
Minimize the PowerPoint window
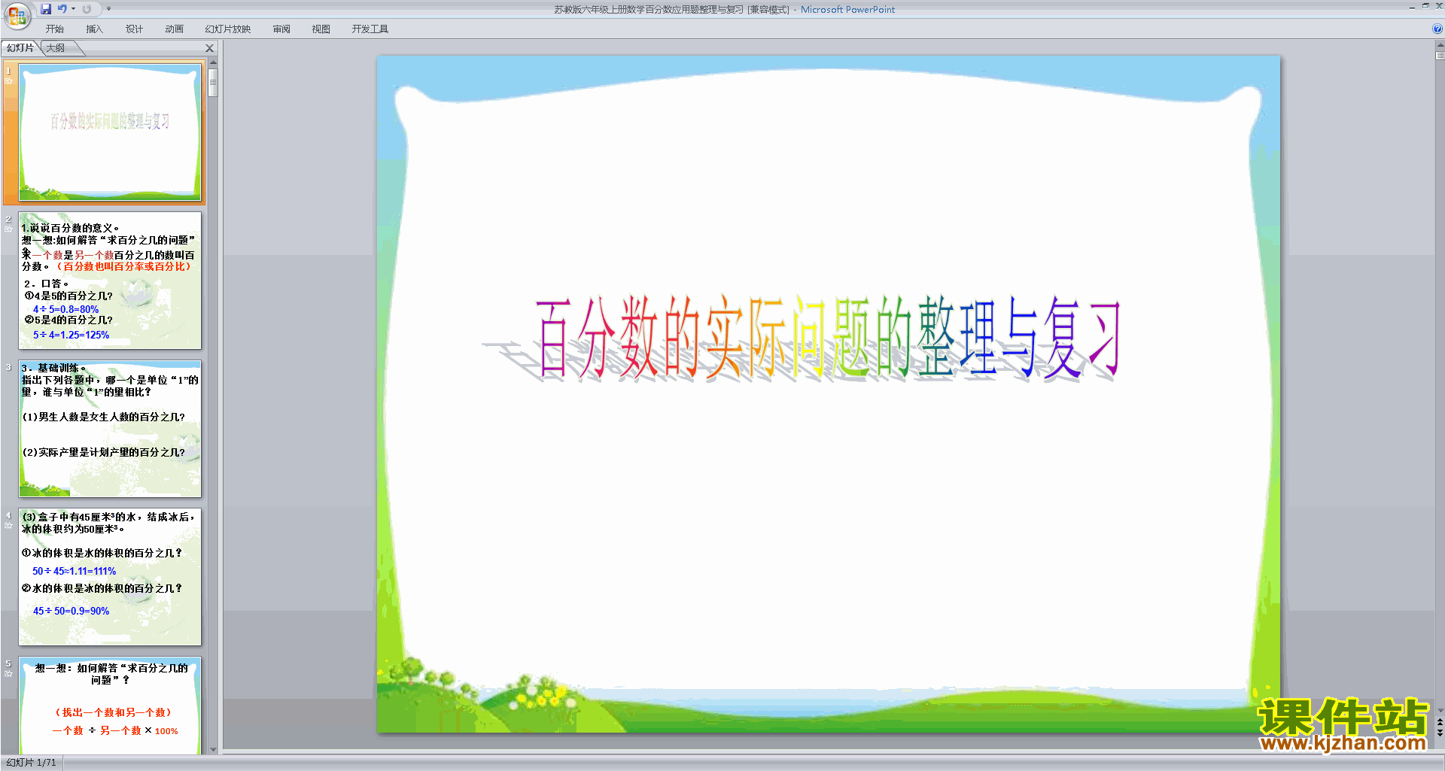click(x=1412, y=7)
